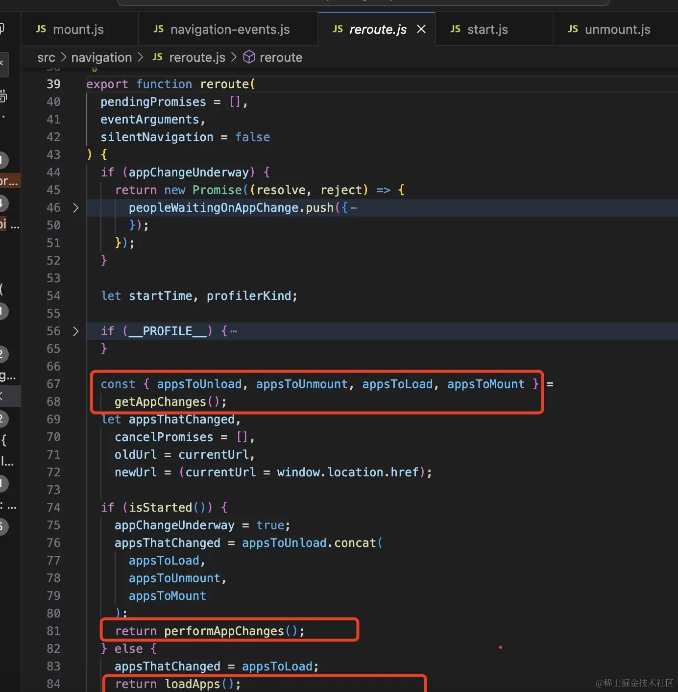This screenshot has width=678, height=692.
Task: Select line number 67 in the gutter
Action: pyautogui.click(x=53, y=384)
